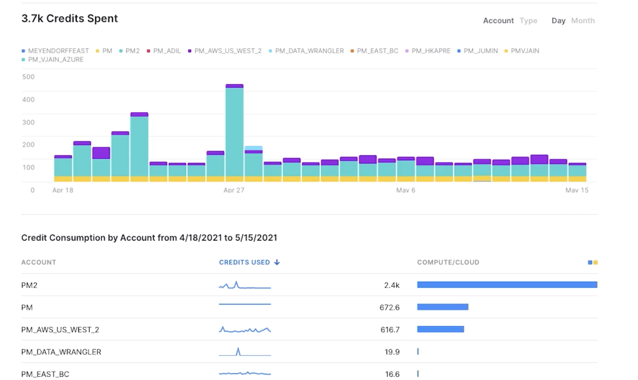This screenshot has height=380, width=638.
Task: Open the PM_DATA_WRANGLER account row
Action: click(309, 351)
